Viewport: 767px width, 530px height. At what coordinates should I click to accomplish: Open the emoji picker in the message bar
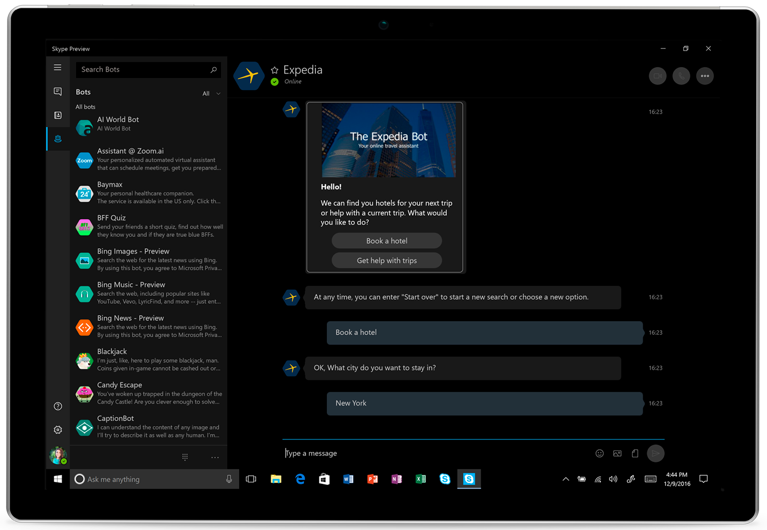tap(600, 453)
